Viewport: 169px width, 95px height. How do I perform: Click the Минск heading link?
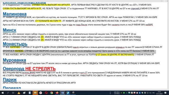[10, 30]
